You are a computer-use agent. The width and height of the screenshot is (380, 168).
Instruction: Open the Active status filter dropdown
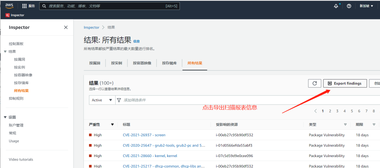coord(102,100)
